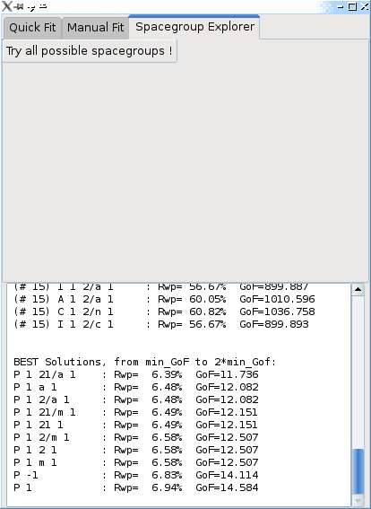Click the I 1 2/c 1 spacegroup line
This screenshot has height=509, width=371.
coord(161,324)
